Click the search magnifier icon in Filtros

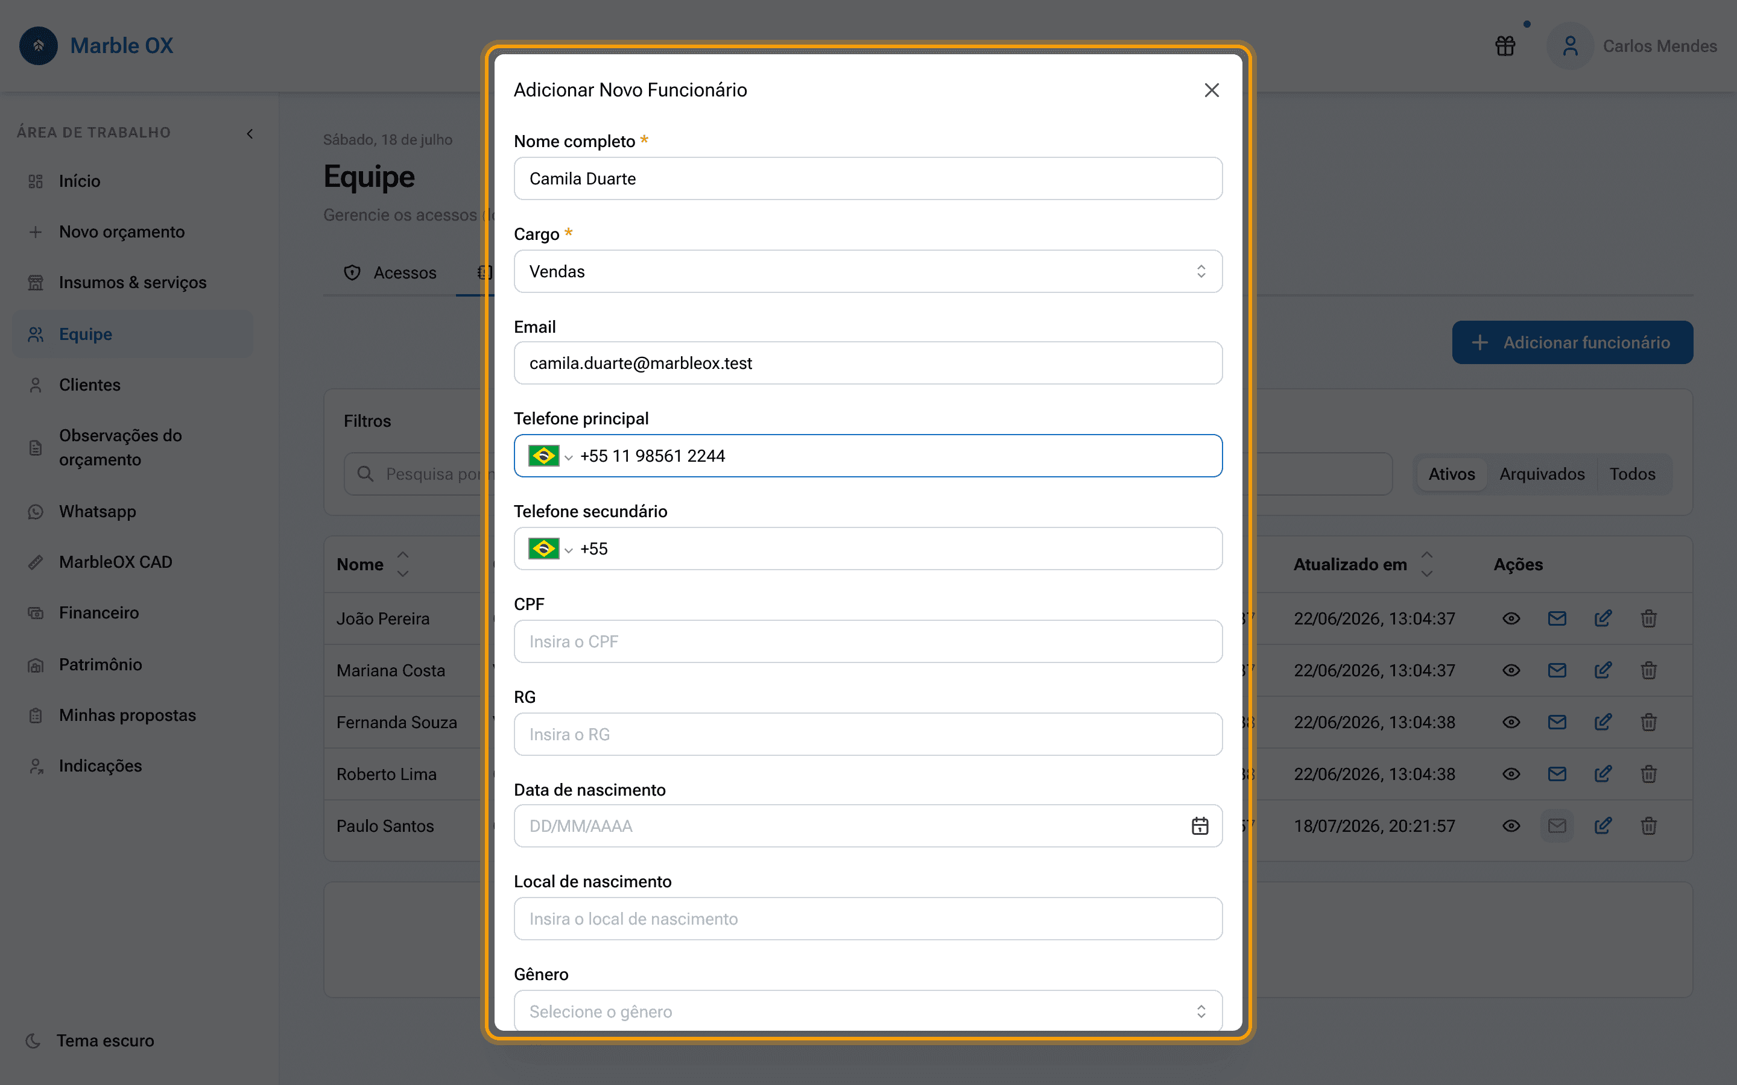click(x=365, y=474)
